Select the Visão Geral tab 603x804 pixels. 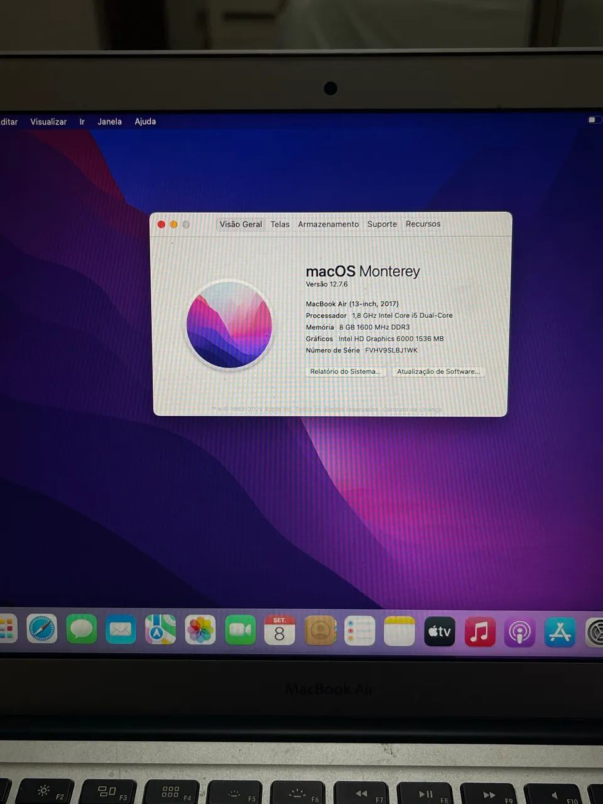(241, 224)
